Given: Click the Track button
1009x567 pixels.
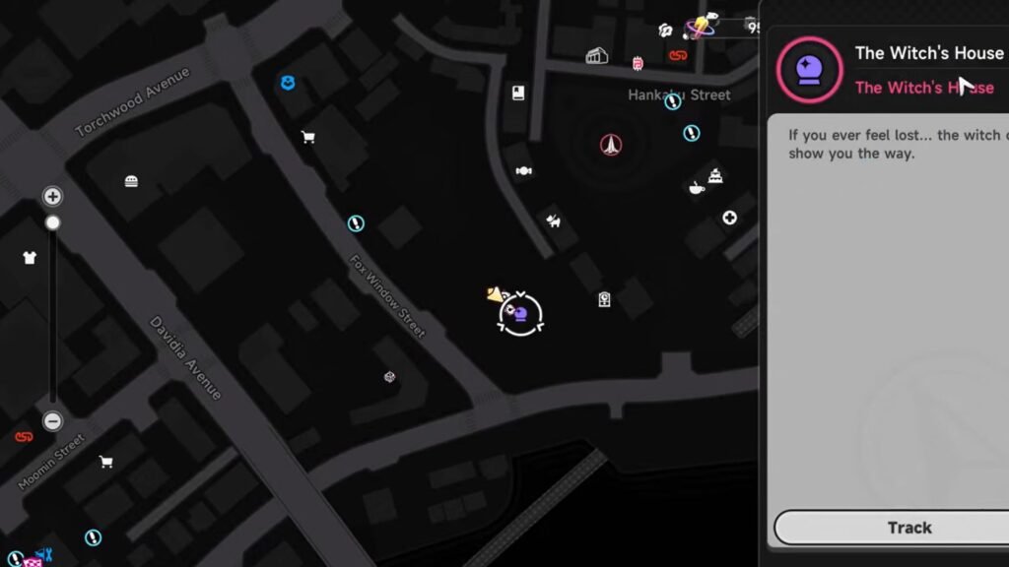Looking at the screenshot, I should [x=908, y=528].
